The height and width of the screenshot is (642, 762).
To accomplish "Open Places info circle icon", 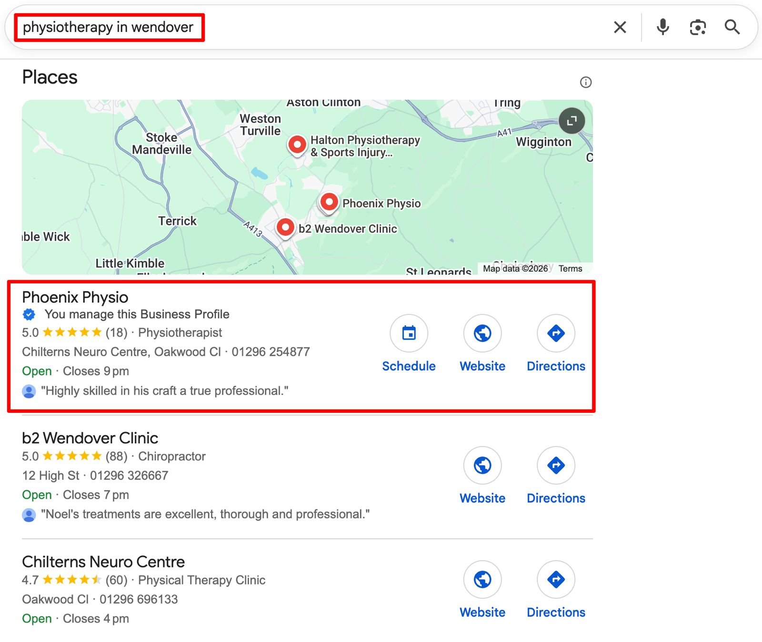I will click(585, 82).
